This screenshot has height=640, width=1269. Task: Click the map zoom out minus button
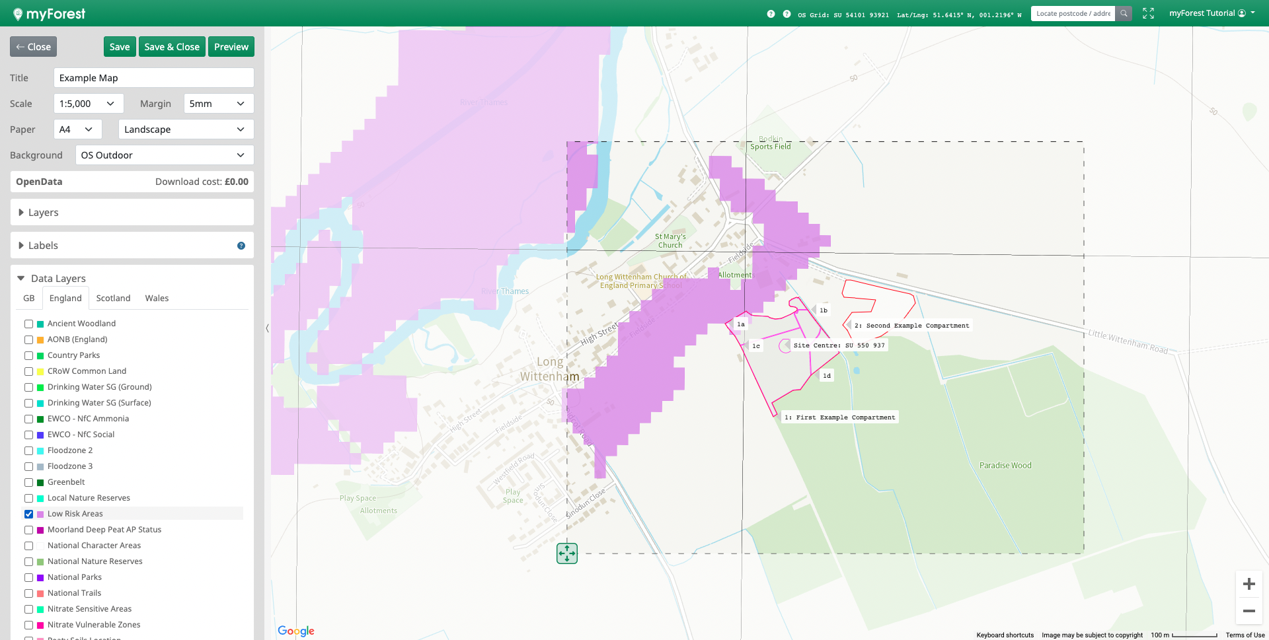click(x=1249, y=611)
